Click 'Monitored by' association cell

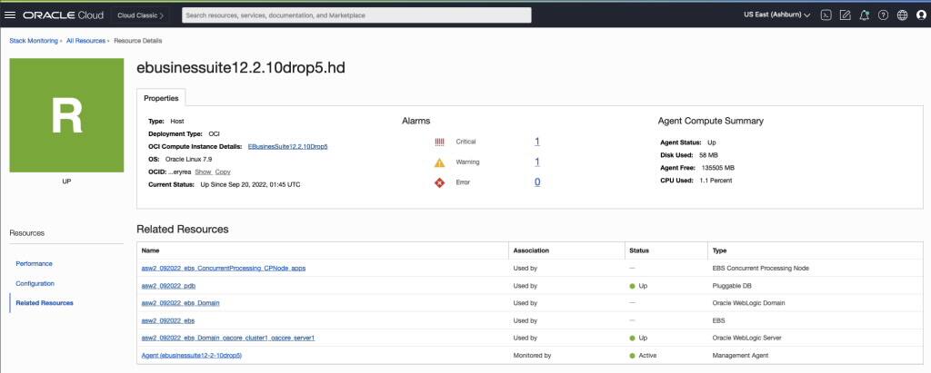click(532, 356)
